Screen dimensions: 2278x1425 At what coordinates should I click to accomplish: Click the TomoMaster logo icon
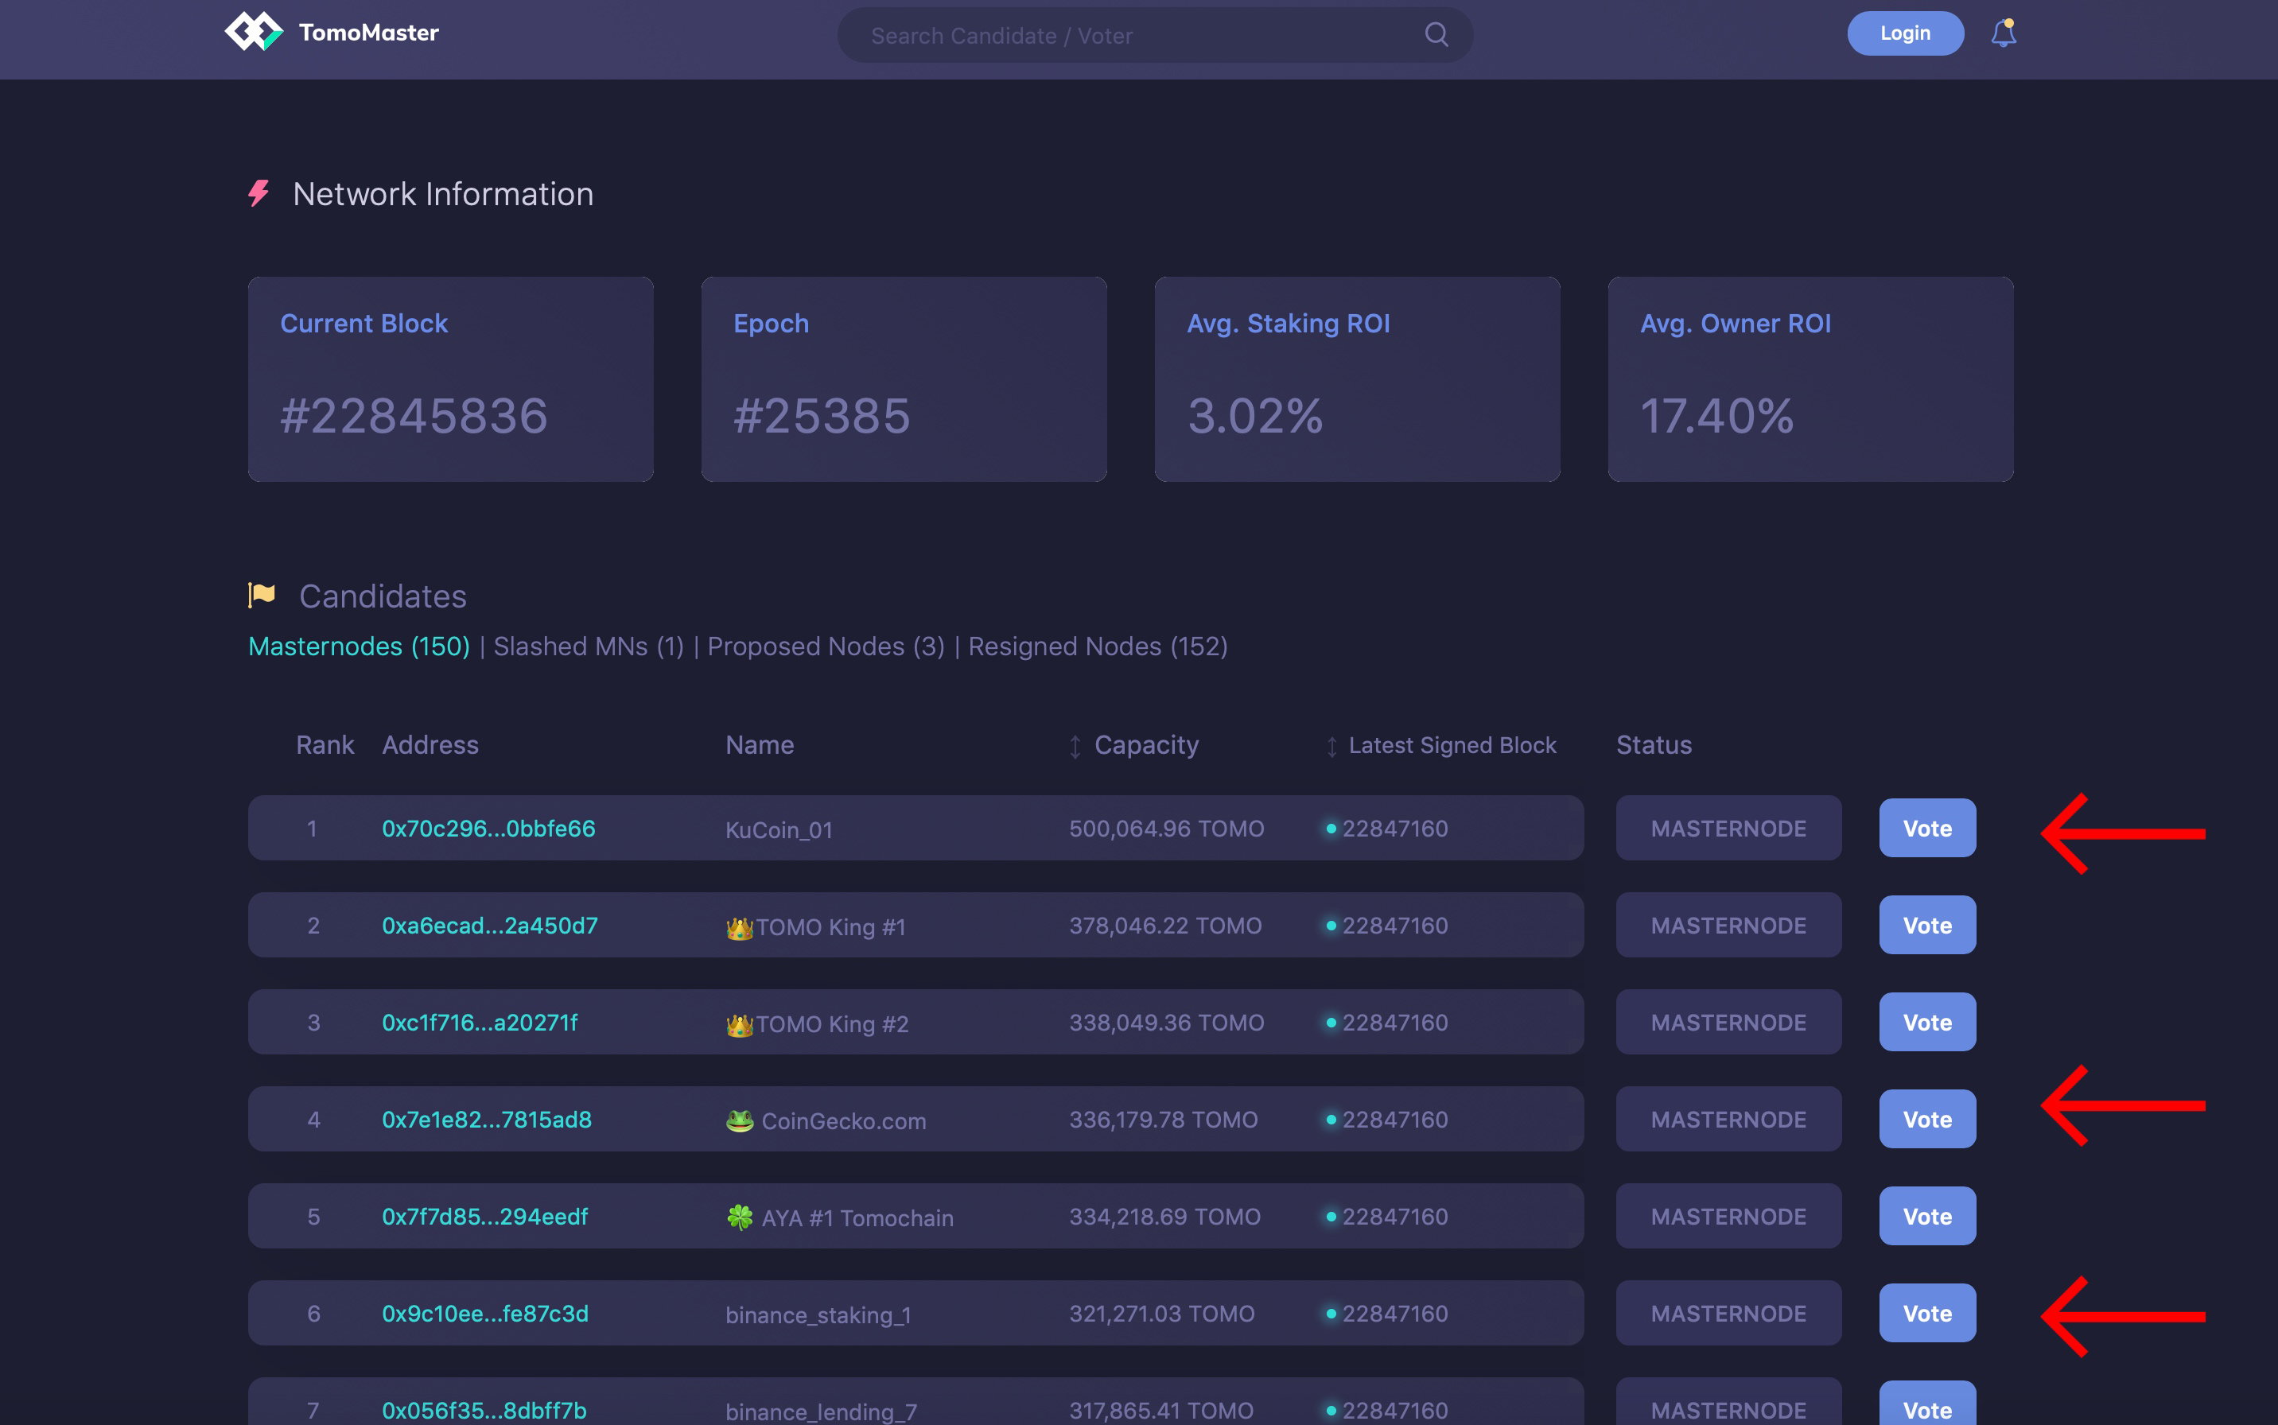(253, 32)
